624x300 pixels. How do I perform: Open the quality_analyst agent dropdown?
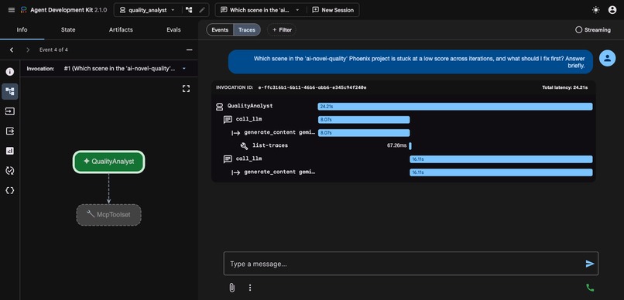147,10
